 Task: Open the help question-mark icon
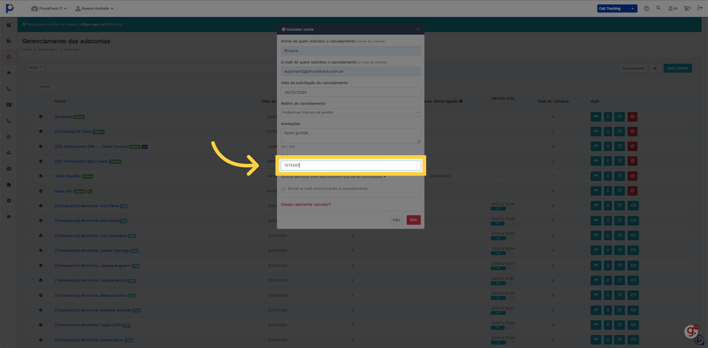pos(646,8)
